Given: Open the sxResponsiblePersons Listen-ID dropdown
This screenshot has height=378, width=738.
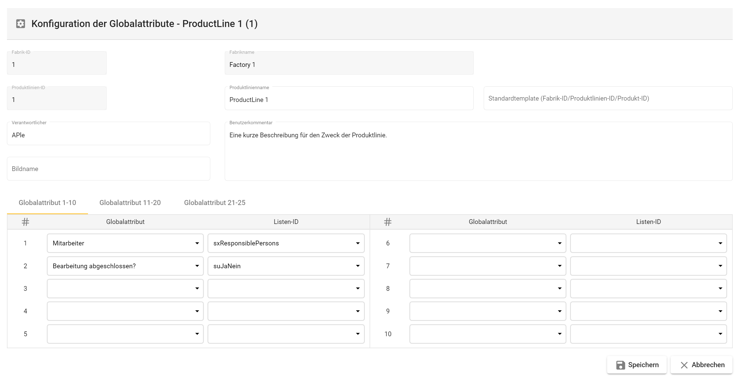Looking at the screenshot, I should (x=286, y=243).
